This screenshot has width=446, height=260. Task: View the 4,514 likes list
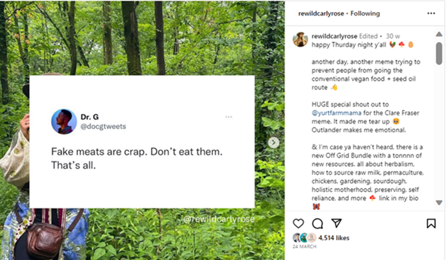tap(334, 238)
